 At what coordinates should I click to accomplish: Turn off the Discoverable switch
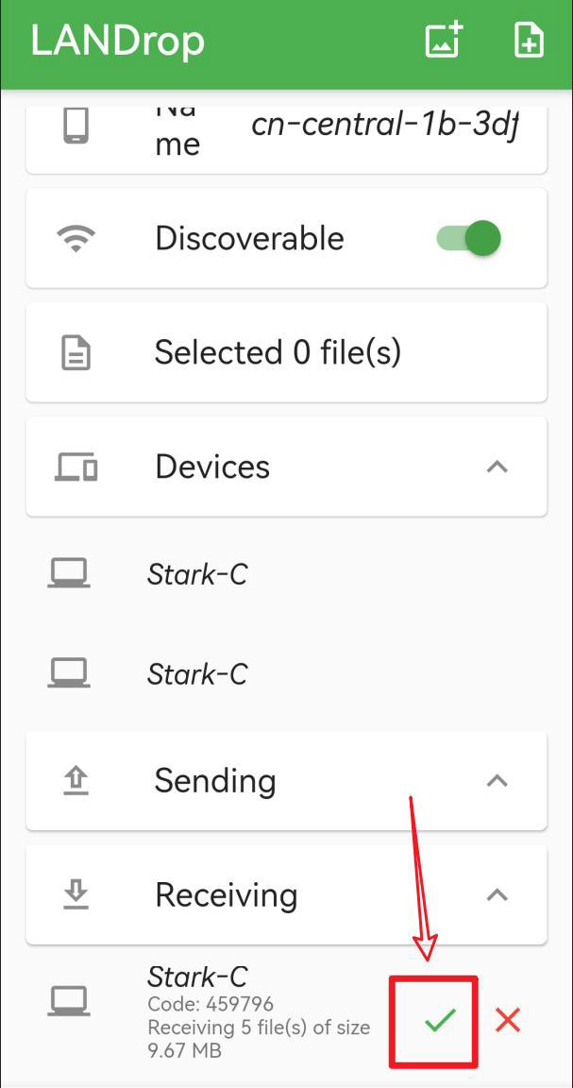click(469, 239)
